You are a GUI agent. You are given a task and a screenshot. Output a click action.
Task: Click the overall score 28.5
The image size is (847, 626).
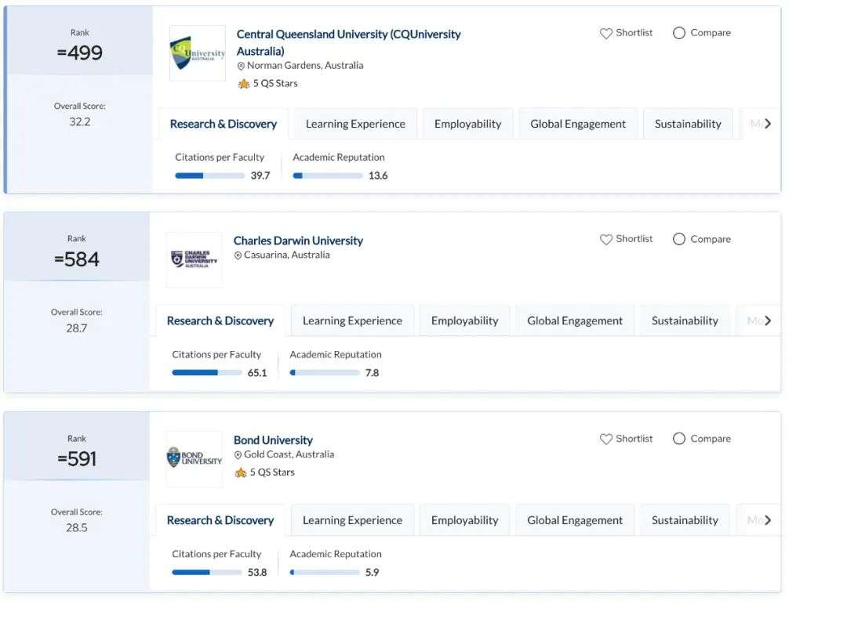pos(77,528)
